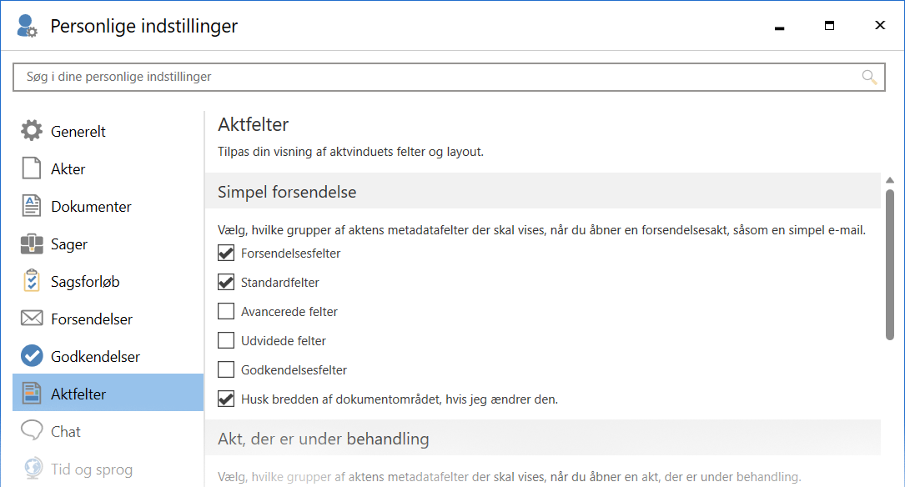Image resolution: width=905 pixels, height=487 pixels.
Task: Click the Sager briefcase icon
Action: 32,243
